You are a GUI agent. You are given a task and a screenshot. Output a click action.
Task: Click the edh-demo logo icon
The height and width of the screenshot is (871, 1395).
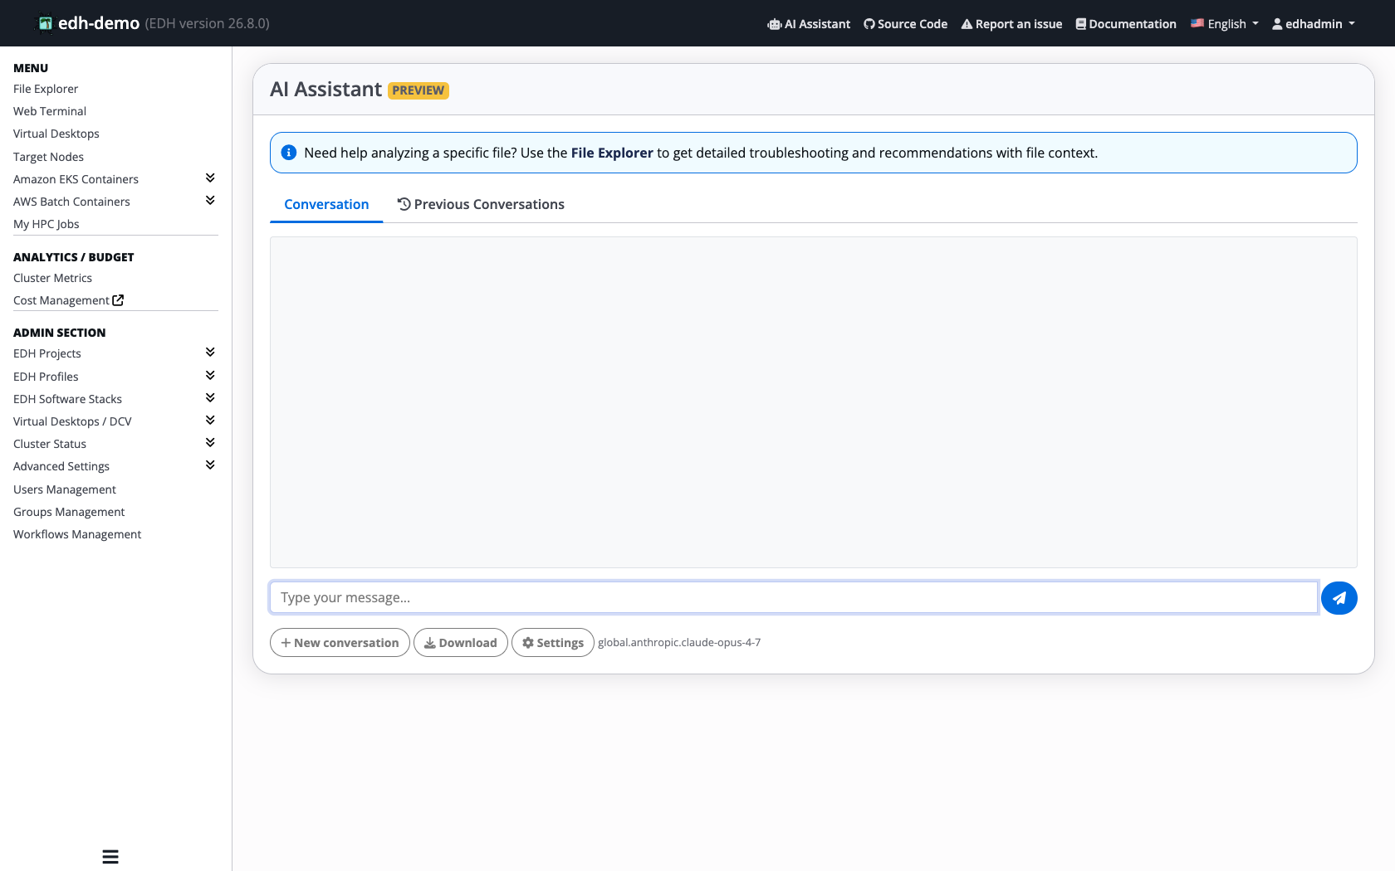tap(46, 23)
